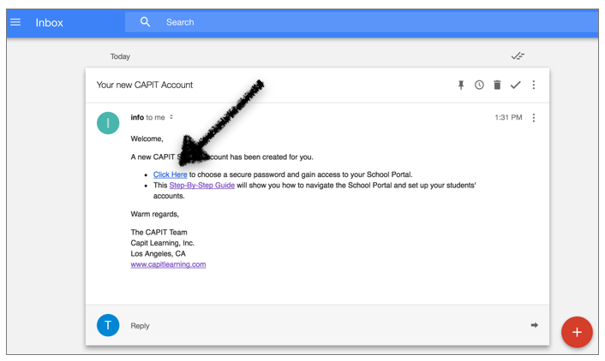The image size is (605, 361).
Task: Click the 'Today' section label
Action: point(120,56)
